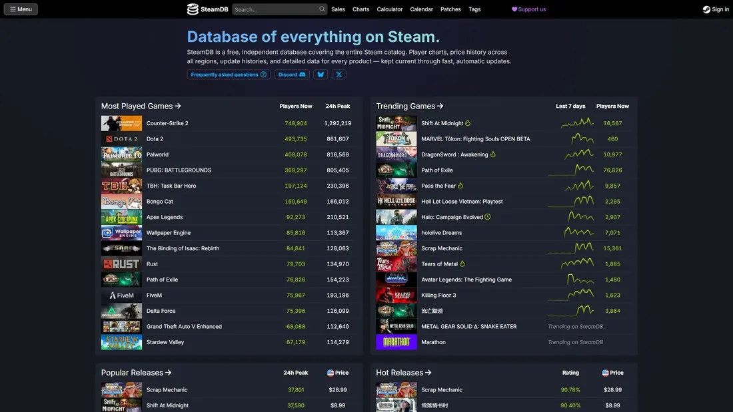Click the US flag icon in Popular Releases
Viewport: 733px width, 412px height.
pyautogui.click(x=331, y=373)
